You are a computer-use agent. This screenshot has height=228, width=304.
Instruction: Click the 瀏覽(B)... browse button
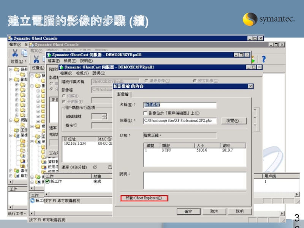pyautogui.click(x=234, y=121)
